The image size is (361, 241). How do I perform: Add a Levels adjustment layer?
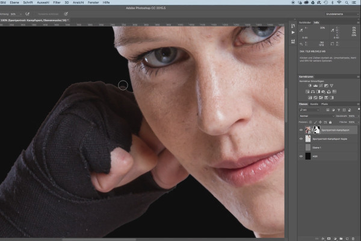pos(315,86)
